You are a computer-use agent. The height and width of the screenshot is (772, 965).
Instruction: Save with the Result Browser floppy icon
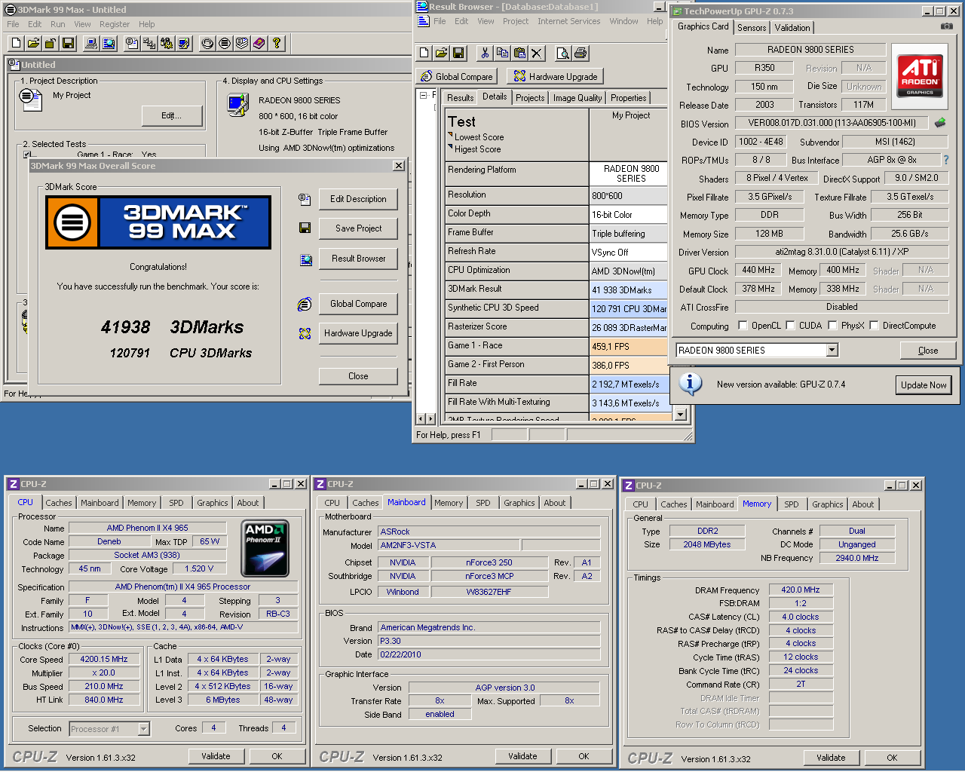(458, 53)
